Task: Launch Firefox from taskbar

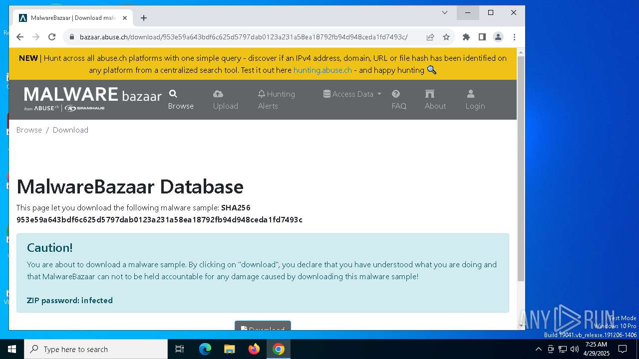Action: pos(254,349)
